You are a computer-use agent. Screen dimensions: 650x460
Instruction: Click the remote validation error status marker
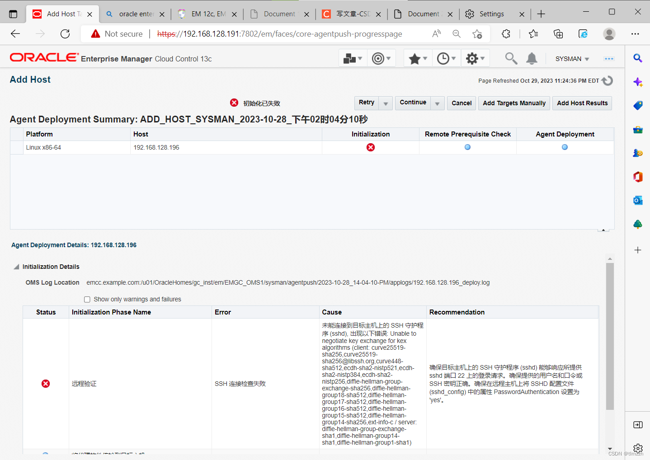pyautogui.click(x=45, y=383)
